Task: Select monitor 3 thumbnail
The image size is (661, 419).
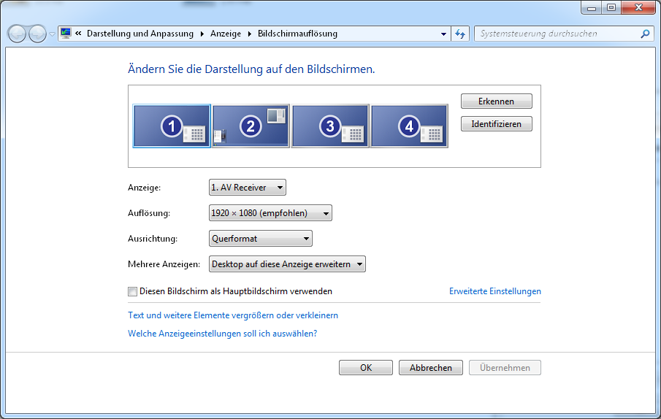Action: [x=330, y=126]
